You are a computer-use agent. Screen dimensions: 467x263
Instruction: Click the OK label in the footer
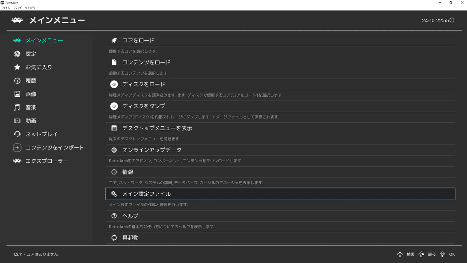452,254
